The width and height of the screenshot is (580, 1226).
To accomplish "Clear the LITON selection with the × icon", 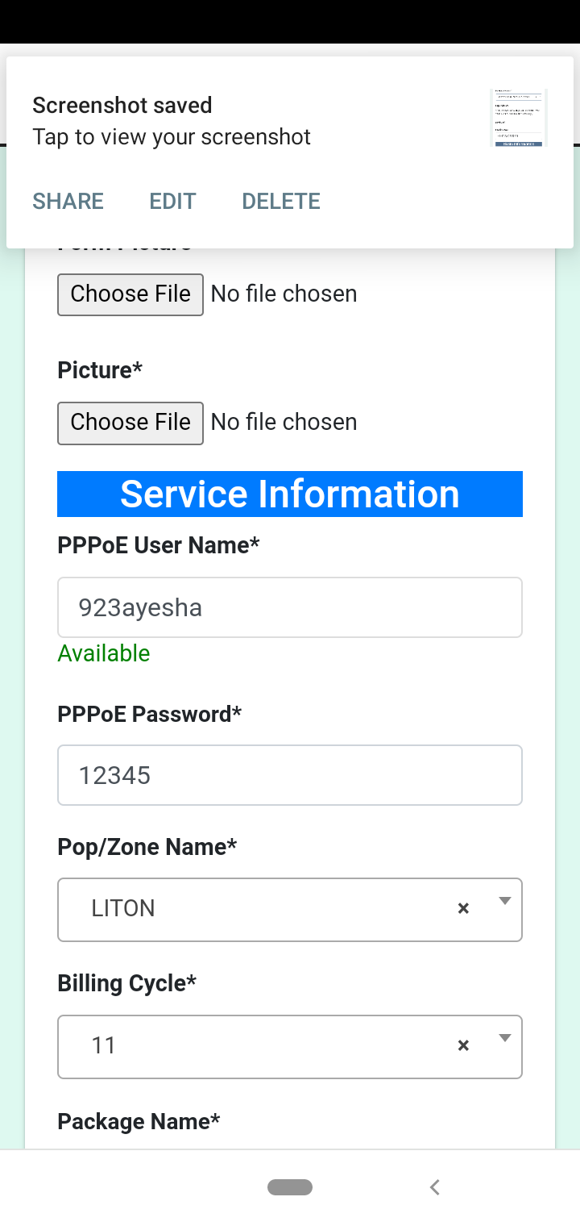I will tap(463, 908).
